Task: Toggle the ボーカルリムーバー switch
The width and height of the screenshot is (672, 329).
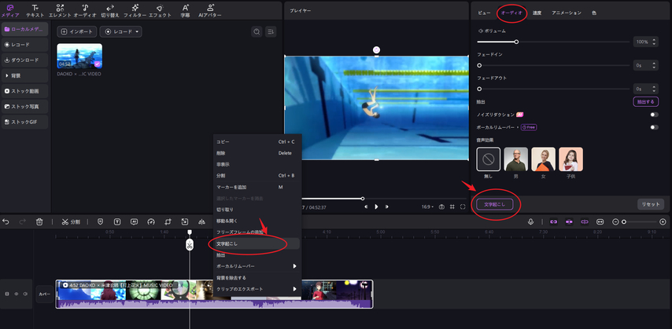Action: tap(653, 126)
